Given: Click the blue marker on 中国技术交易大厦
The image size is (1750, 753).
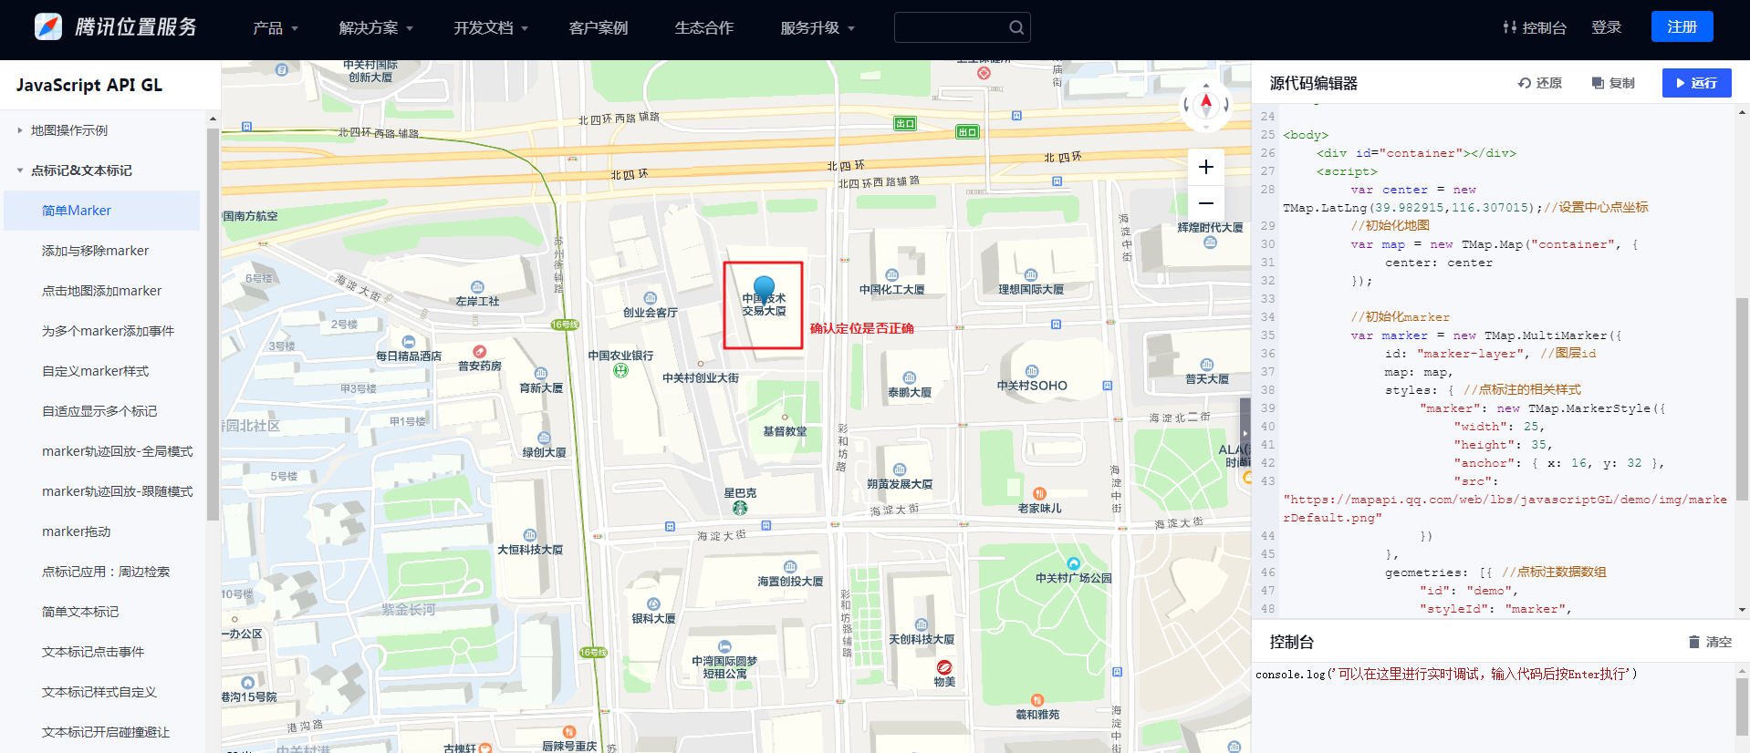Looking at the screenshot, I should (x=765, y=290).
